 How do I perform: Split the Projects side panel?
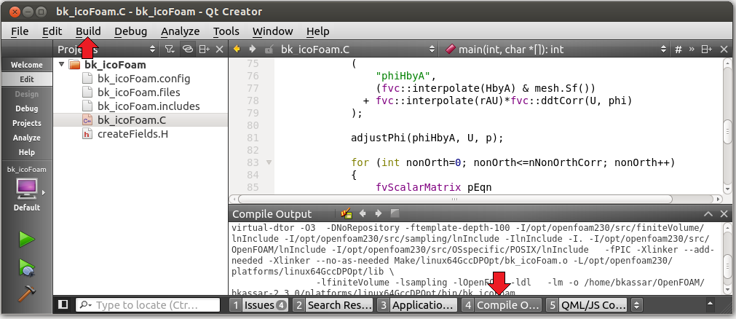click(204, 50)
